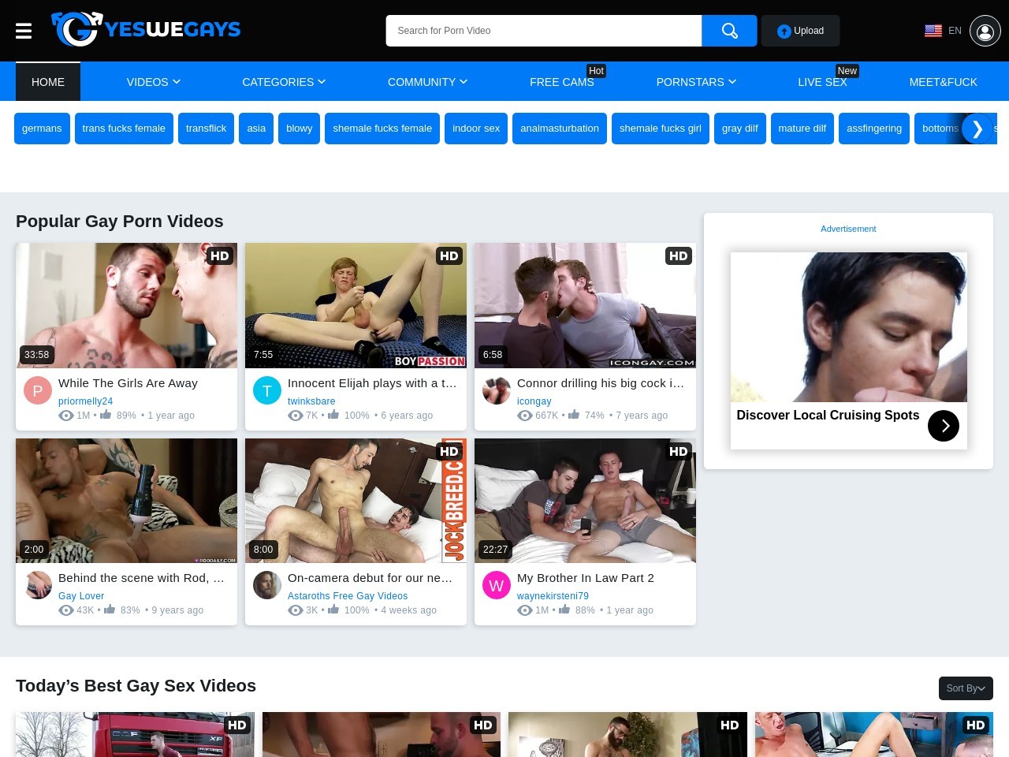Viewport: 1009px width, 757px height.
Task: Open the Sort By dropdown
Action: pyautogui.click(x=965, y=688)
